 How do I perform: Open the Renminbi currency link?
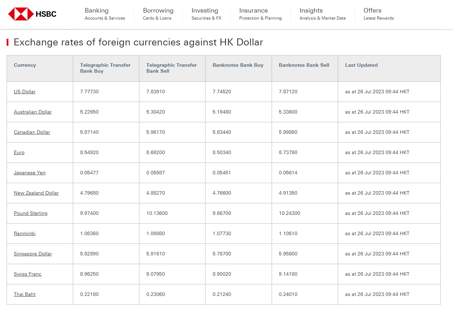[x=25, y=234]
